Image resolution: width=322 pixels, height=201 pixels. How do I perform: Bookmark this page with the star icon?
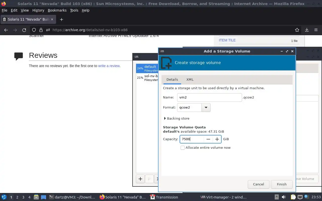(x=297, y=30)
